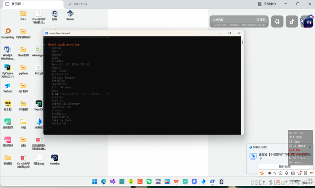Screen dimensions: 315x188
Task: Select Hugging Face in the provider list
Action: click(61, 120)
